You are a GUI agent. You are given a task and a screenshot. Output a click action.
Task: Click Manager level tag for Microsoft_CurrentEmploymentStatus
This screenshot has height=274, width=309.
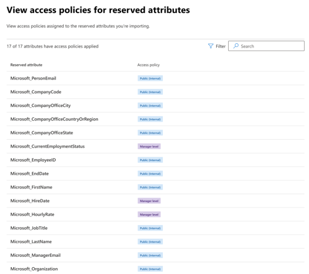pyautogui.click(x=149, y=146)
